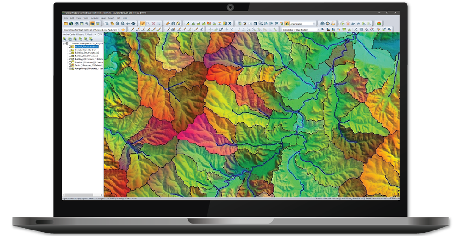Open configuration with the wrench icon
463x236 pixels.
87,24
